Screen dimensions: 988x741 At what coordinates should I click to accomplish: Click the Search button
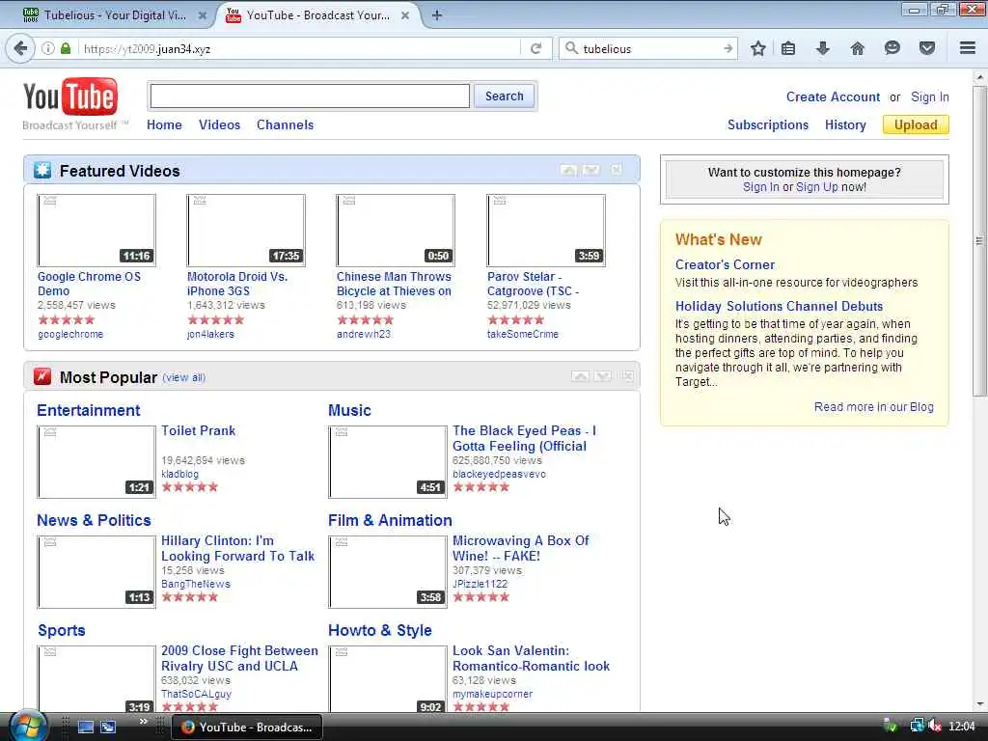504,96
